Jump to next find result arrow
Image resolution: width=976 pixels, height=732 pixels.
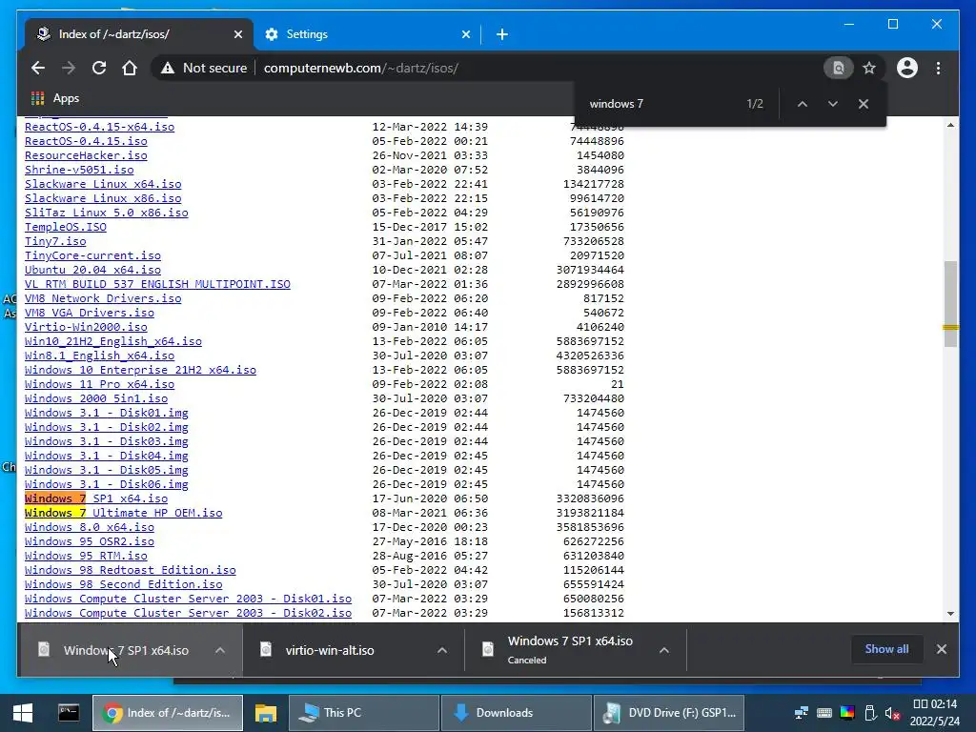833,104
